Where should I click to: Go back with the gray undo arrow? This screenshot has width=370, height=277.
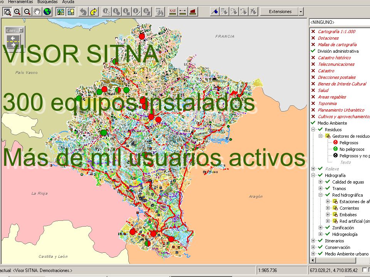click(83, 12)
